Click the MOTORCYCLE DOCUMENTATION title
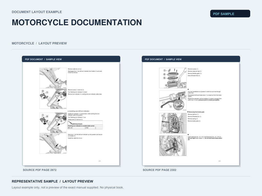Image resolution: width=262 pixels, height=196 pixels. tap(77, 22)
